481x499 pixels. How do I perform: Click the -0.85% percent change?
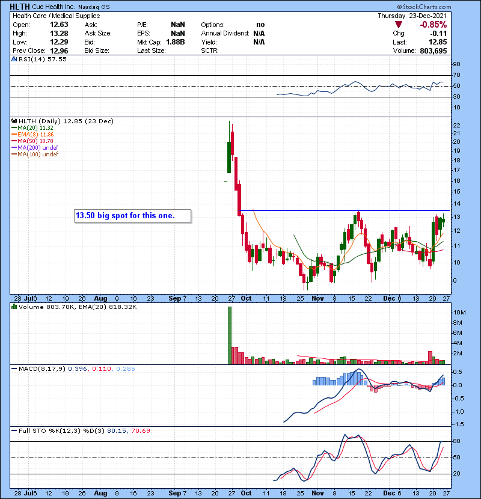(x=434, y=25)
